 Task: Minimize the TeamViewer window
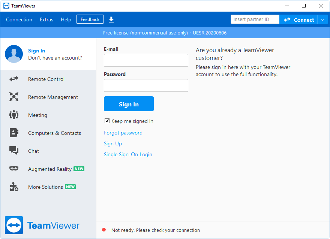click(x=286, y=6)
